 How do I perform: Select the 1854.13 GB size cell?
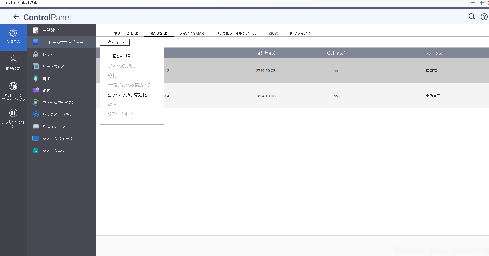click(x=266, y=96)
